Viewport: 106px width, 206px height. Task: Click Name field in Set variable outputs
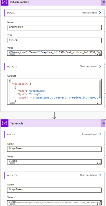pyautogui.click(x=54, y=190)
